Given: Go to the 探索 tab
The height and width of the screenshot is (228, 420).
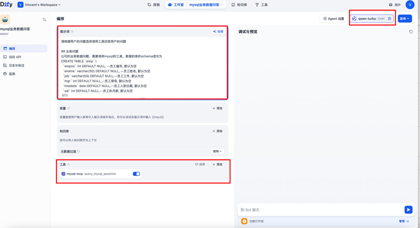Looking at the screenshot, I should coord(154,5).
